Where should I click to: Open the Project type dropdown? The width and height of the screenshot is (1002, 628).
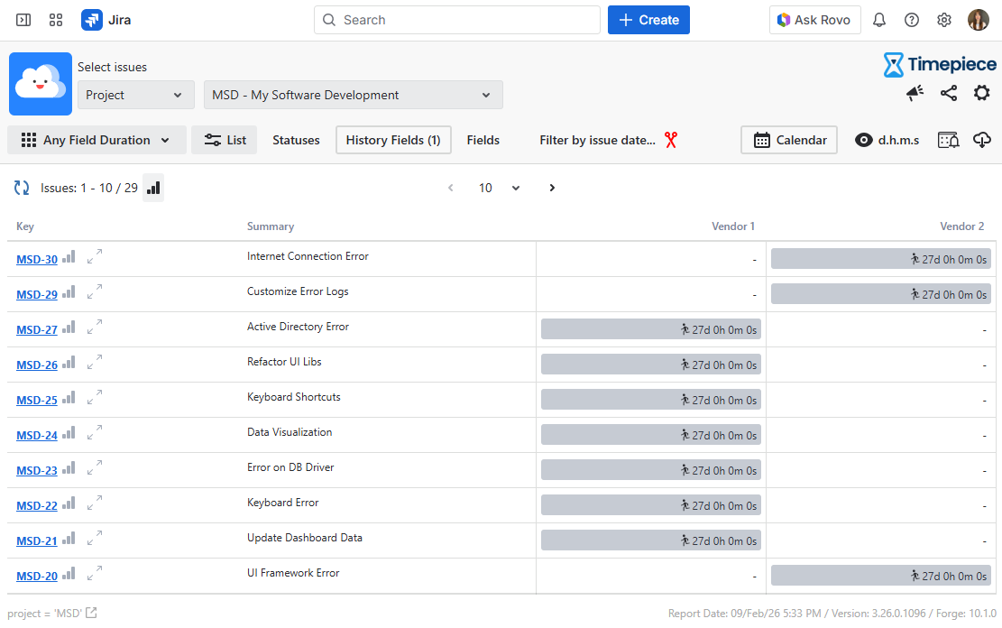click(135, 95)
